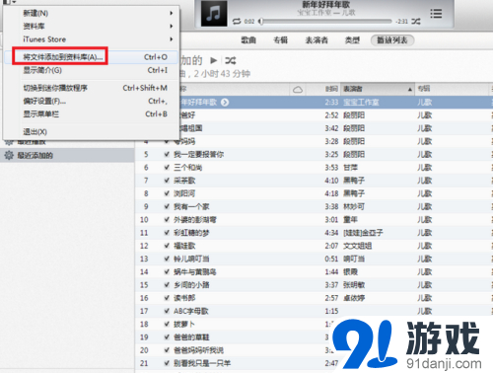Click the play icon beside playlist title
Screen dimensions: 493x373
click(214, 60)
